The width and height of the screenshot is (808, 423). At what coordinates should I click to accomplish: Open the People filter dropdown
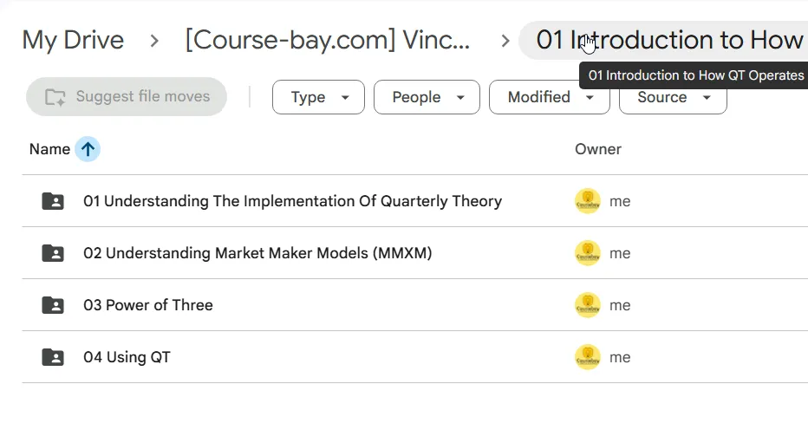[427, 97]
